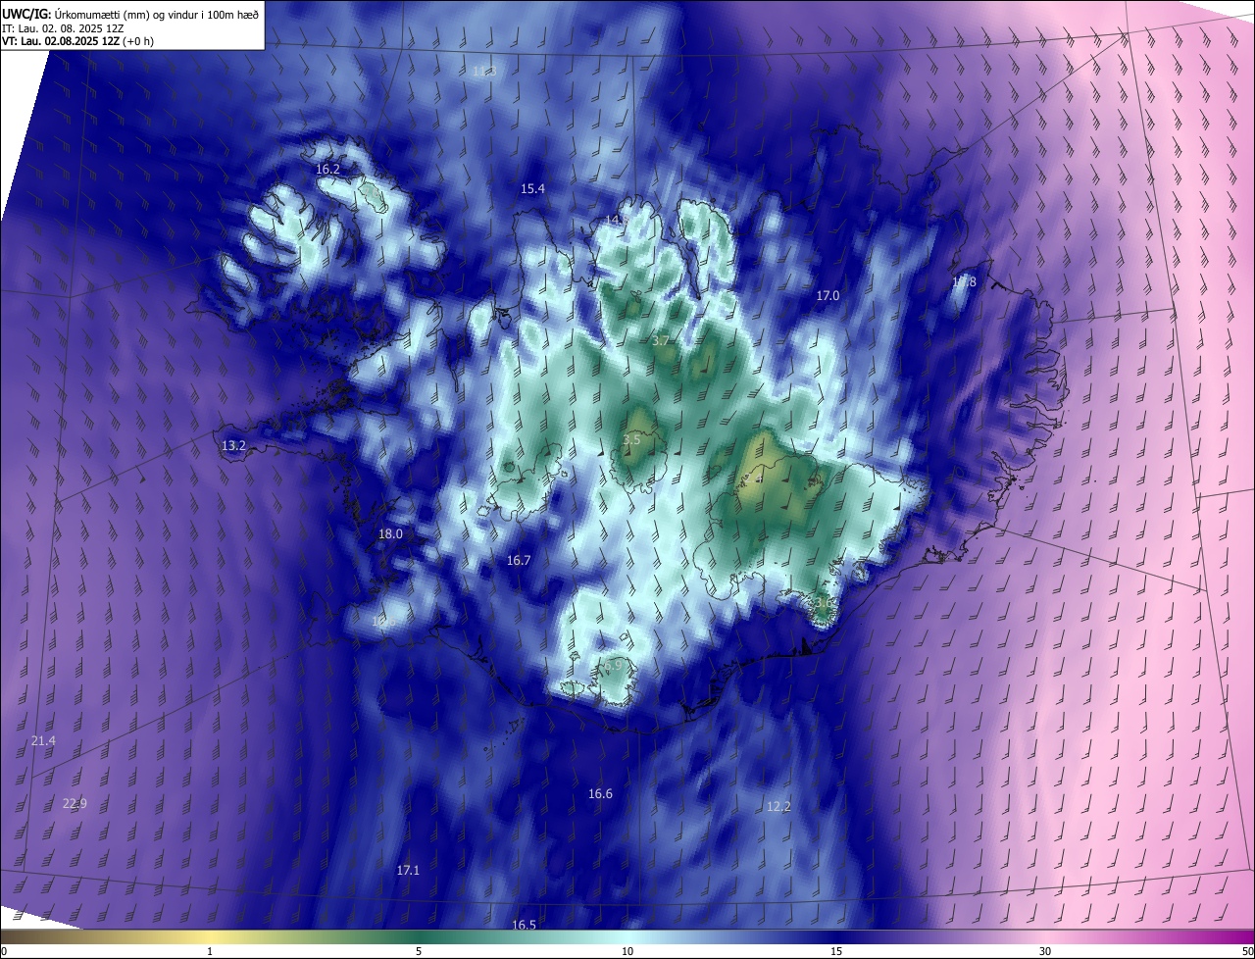This screenshot has width=1255, height=959.
Task: Select the 'IT: Lau. 02. 08. 2025 12Z' line
Action: pyautogui.click(x=63, y=27)
